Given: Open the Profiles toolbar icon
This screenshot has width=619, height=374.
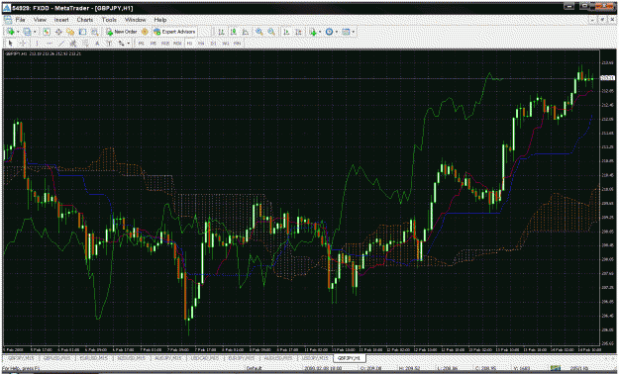Looking at the screenshot, I should coord(27,32).
